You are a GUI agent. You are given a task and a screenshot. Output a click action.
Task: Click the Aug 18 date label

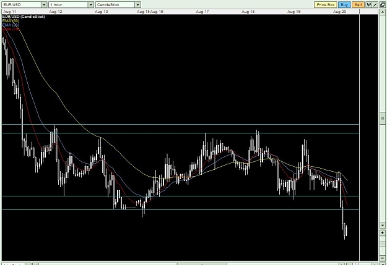(248, 12)
